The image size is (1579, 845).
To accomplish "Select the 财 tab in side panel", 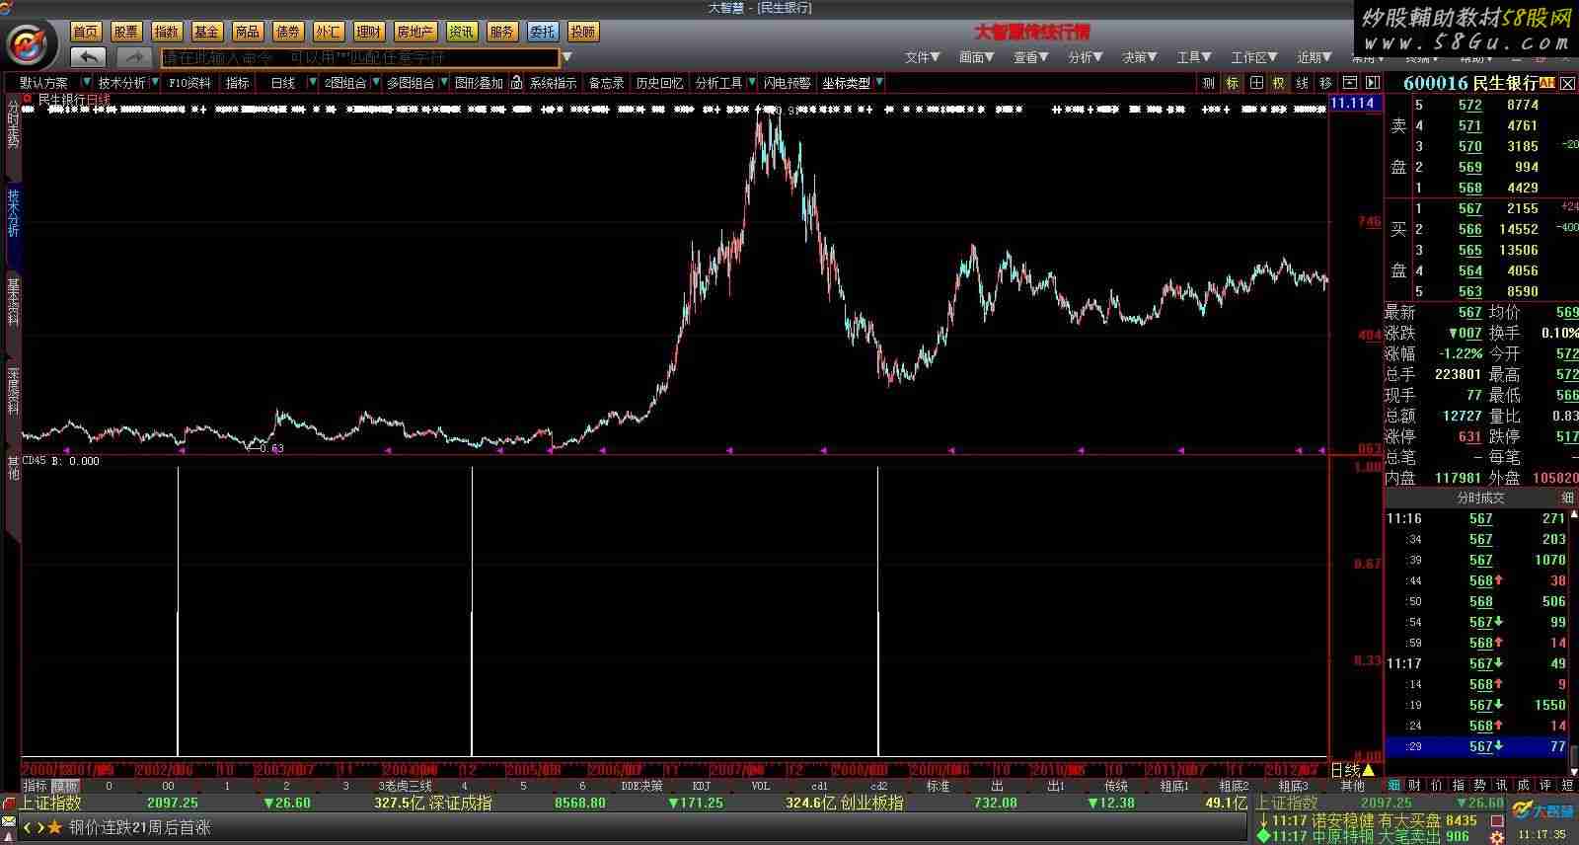I will (1415, 786).
